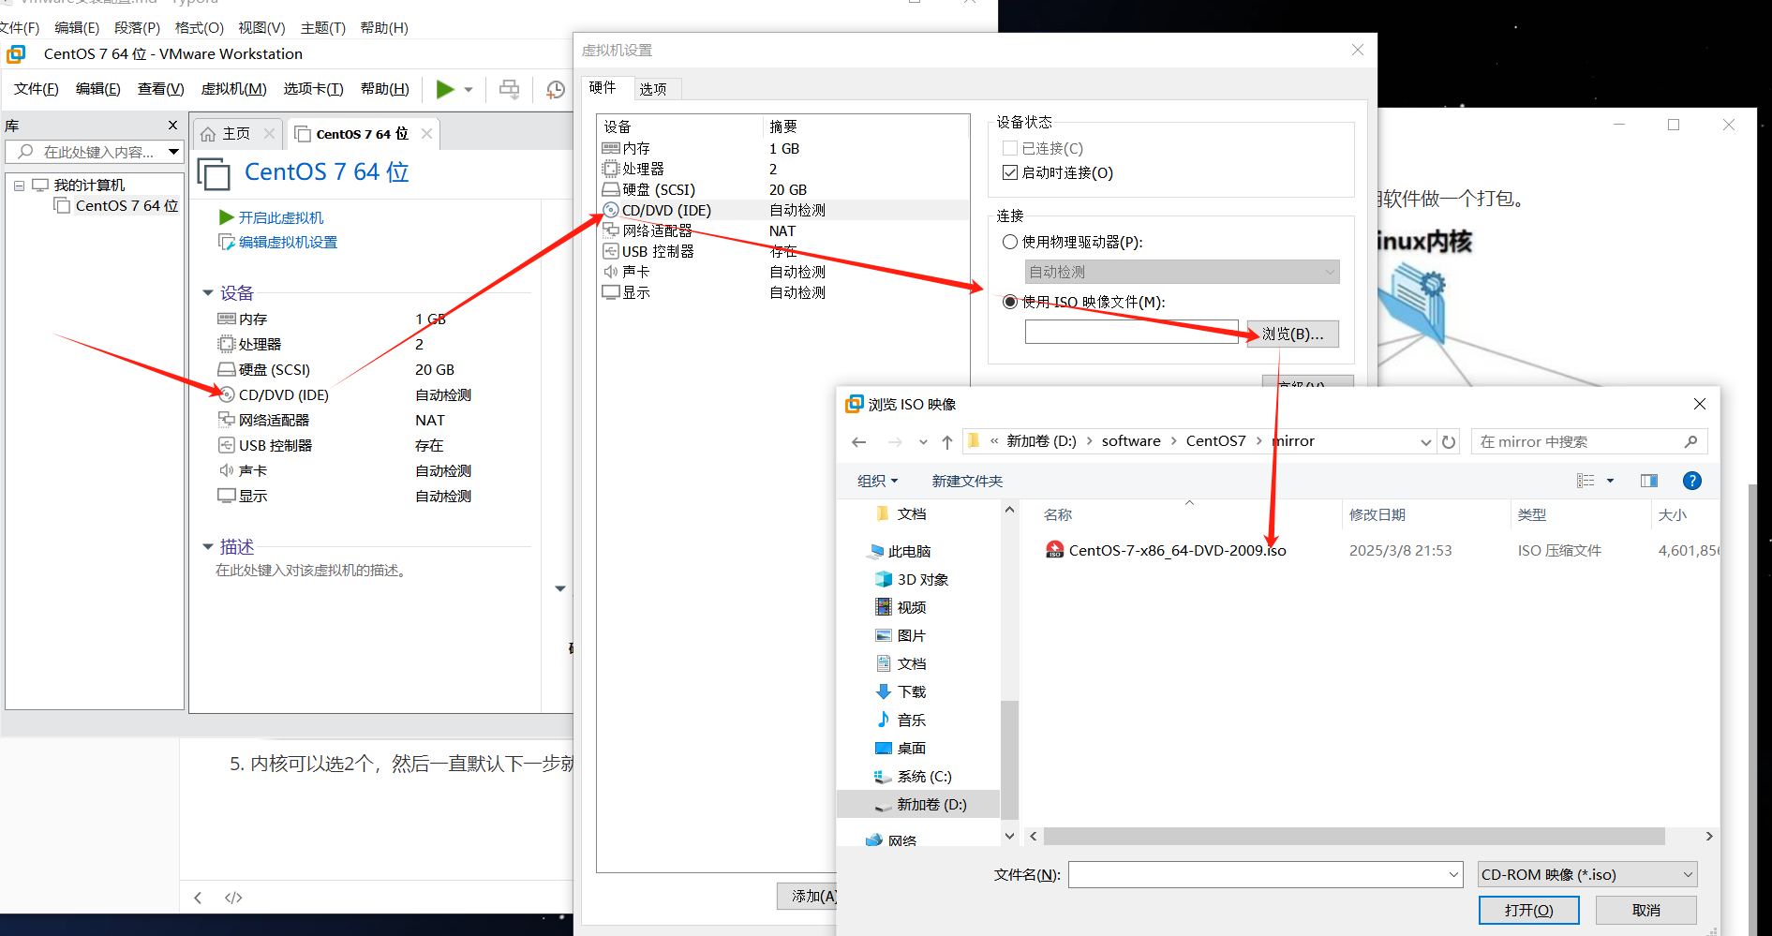This screenshot has height=936, width=1772.
Task: Click the ISO image file path field
Action: (x=1132, y=332)
